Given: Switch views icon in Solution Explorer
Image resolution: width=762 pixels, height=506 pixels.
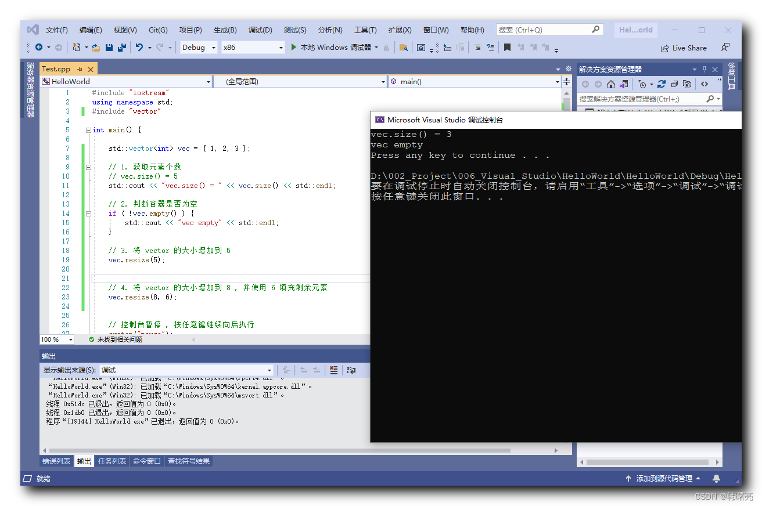Looking at the screenshot, I should point(623,84).
